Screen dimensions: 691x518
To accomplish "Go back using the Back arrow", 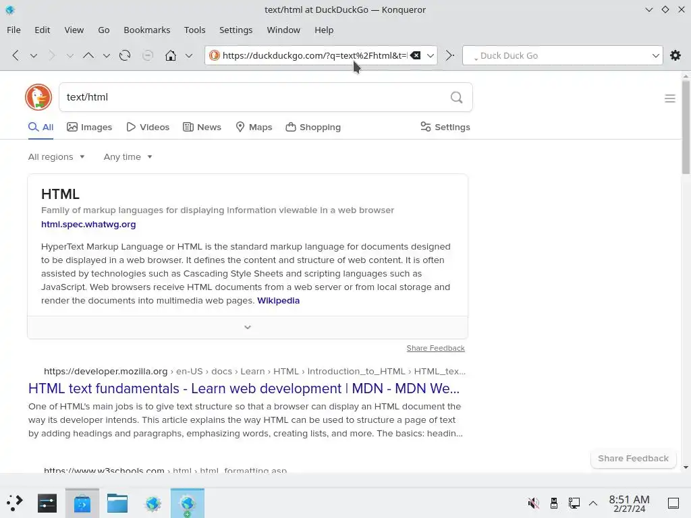I will pos(16,55).
